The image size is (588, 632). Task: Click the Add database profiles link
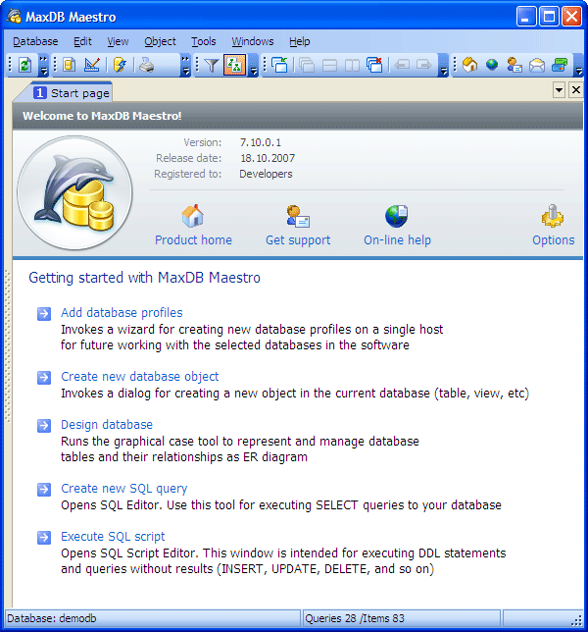point(122,313)
